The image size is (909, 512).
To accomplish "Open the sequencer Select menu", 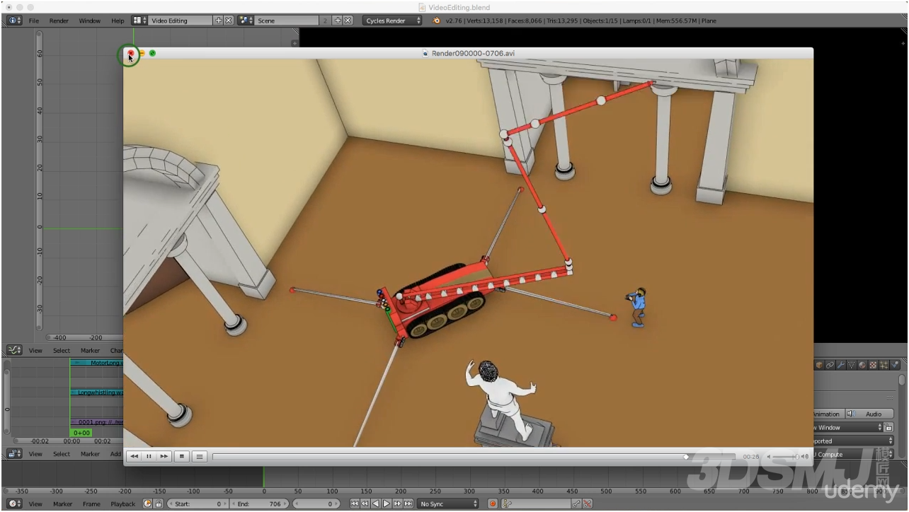I will 62,454.
